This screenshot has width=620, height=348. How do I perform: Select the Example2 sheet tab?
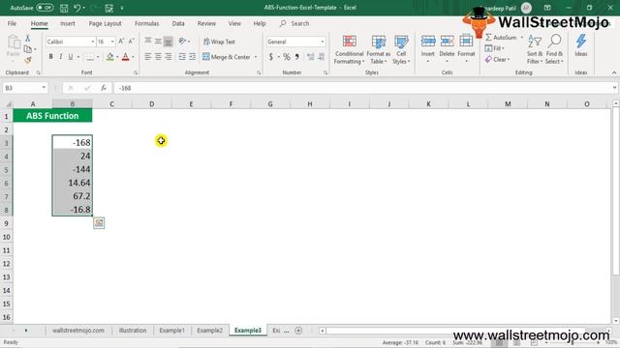[209, 331]
